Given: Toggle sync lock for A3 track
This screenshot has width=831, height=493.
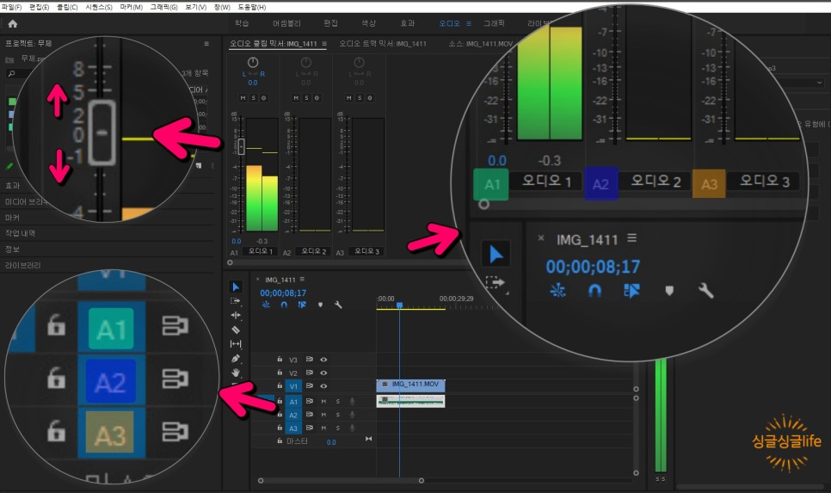Looking at the screenshot, I should 310,428.
